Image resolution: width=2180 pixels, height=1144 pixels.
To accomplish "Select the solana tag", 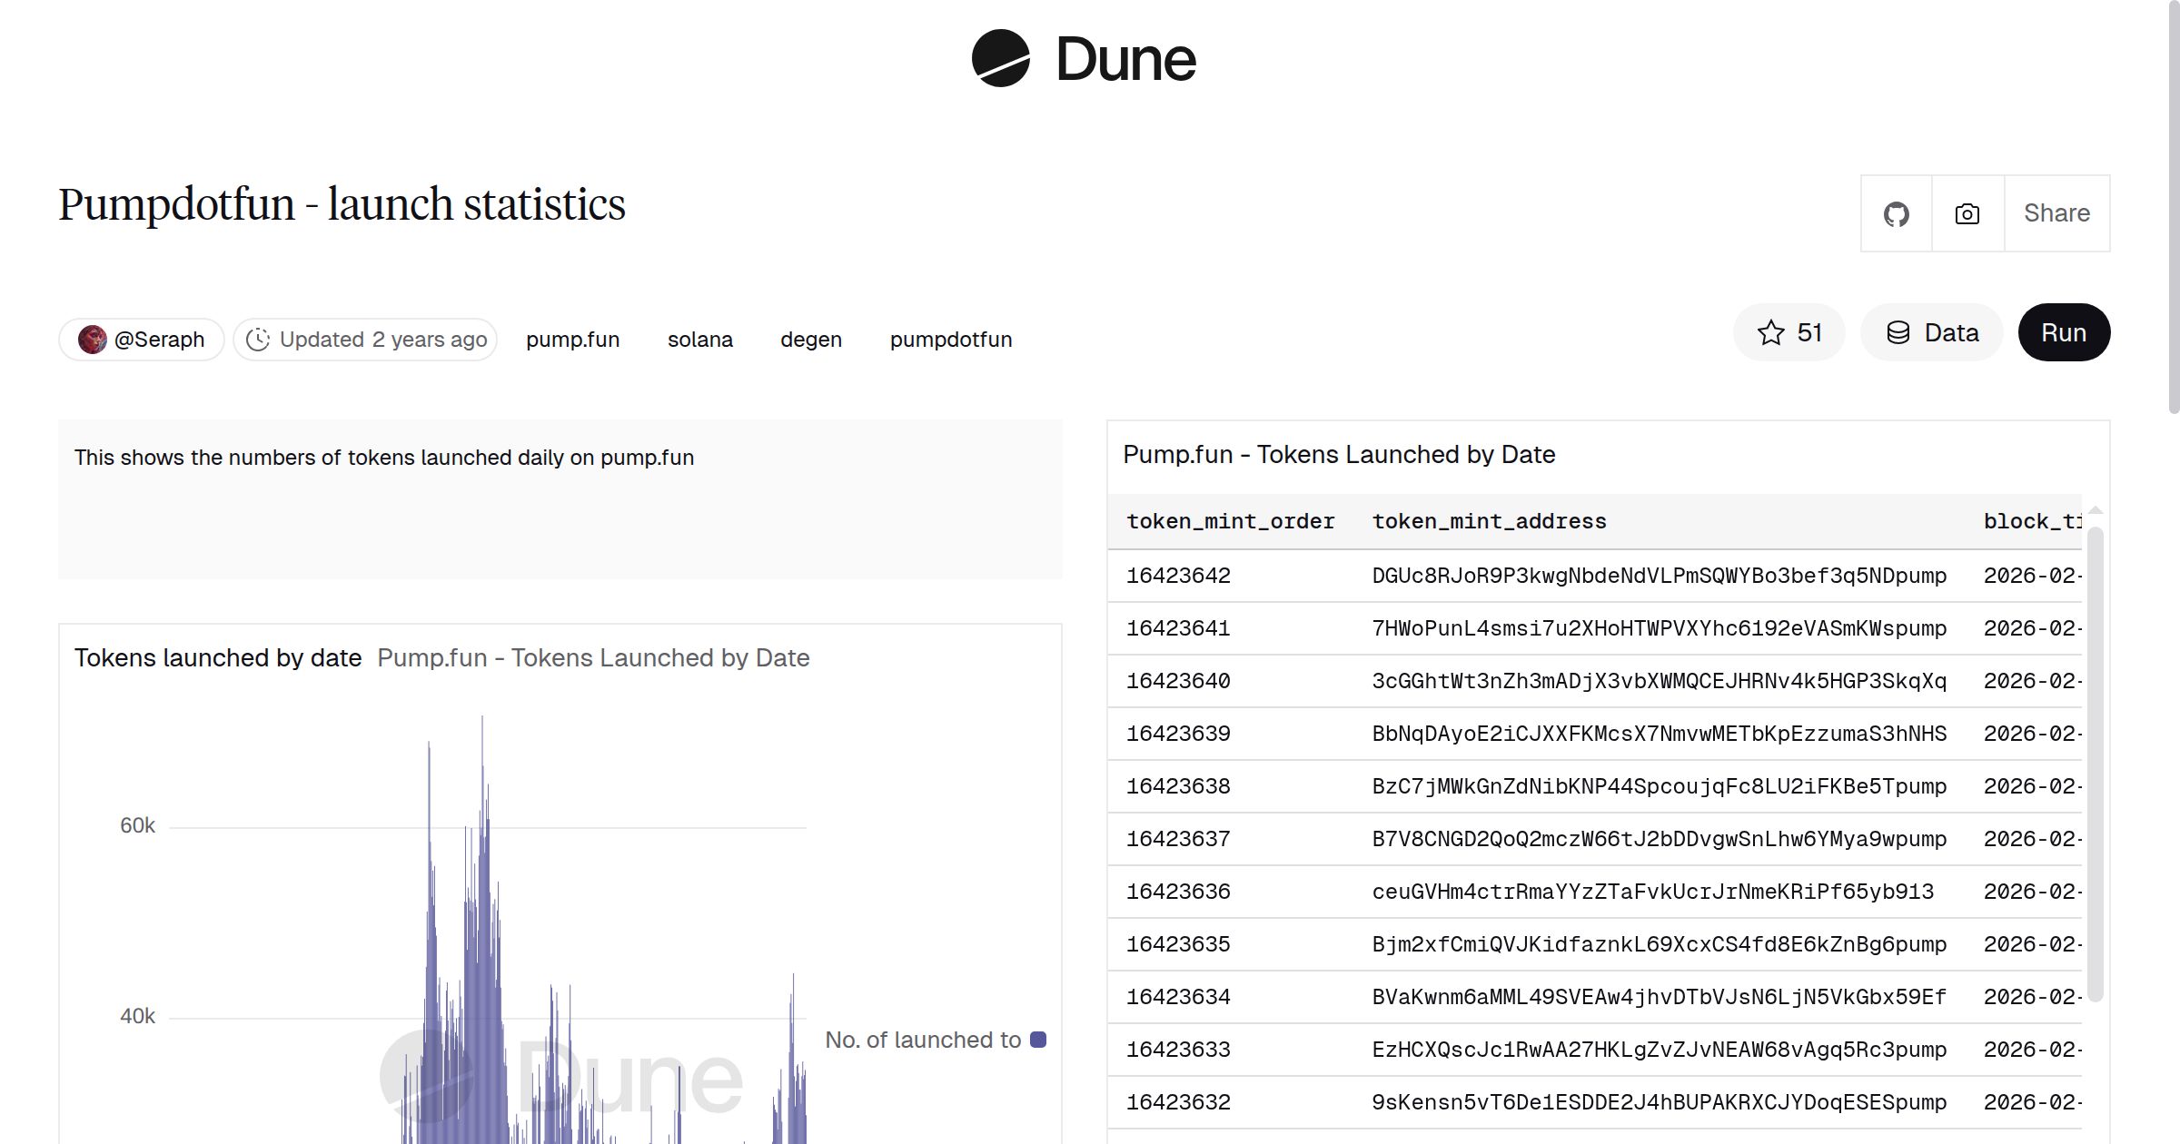I will [700, 339].
